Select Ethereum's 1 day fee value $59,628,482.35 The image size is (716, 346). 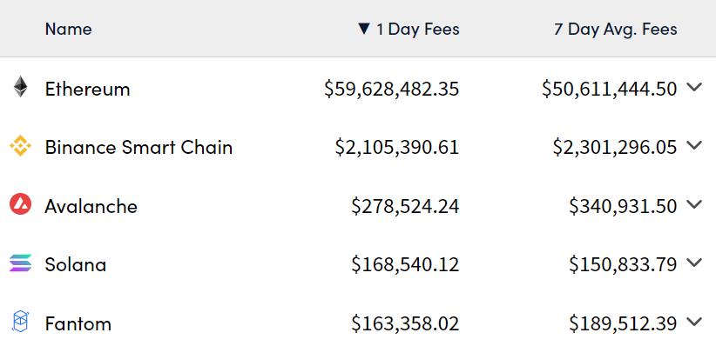coord(391,89)
